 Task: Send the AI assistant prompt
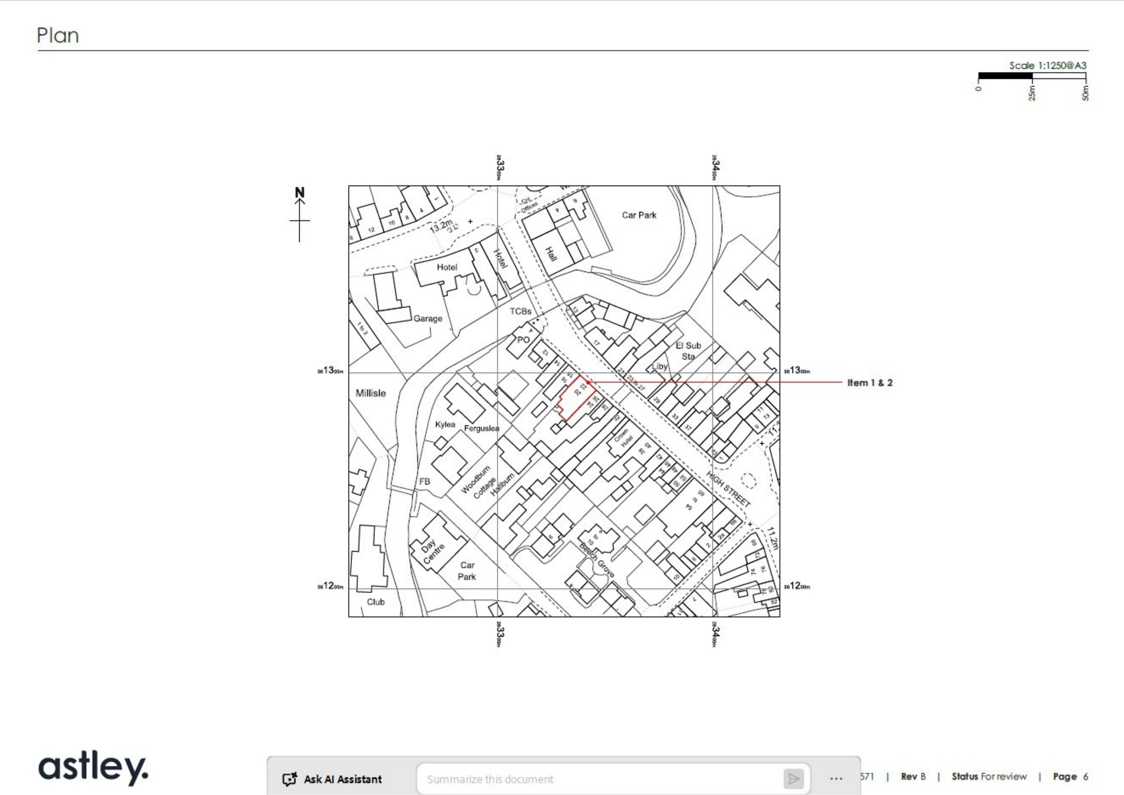click(x=793, y=779)
